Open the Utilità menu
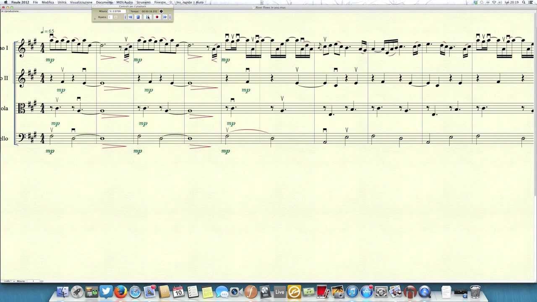This screenshot has width=537, height=302. (x=62, y=2)
